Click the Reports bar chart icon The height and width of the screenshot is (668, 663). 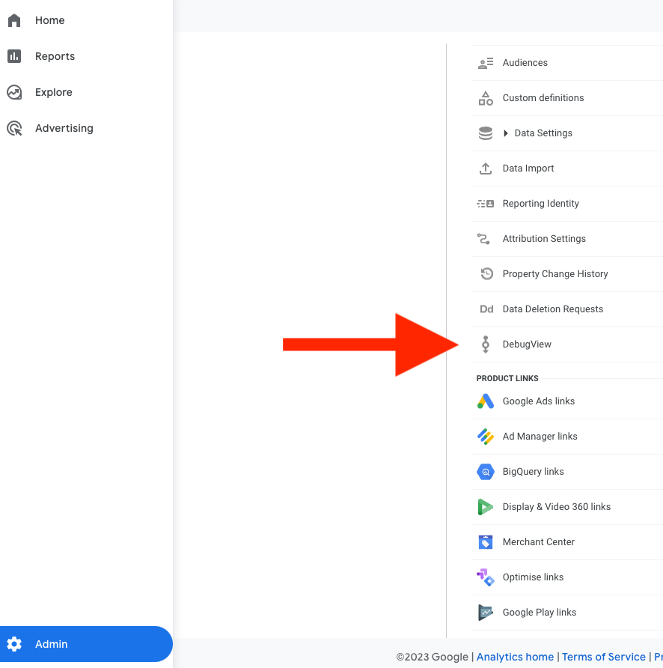14,56
